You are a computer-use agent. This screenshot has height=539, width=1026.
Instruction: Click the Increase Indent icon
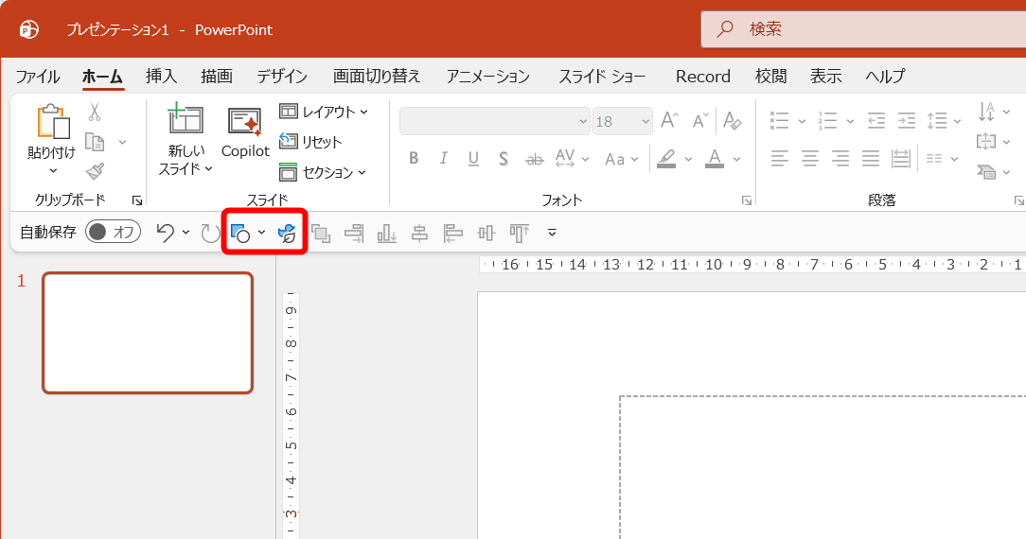point(906,120)
